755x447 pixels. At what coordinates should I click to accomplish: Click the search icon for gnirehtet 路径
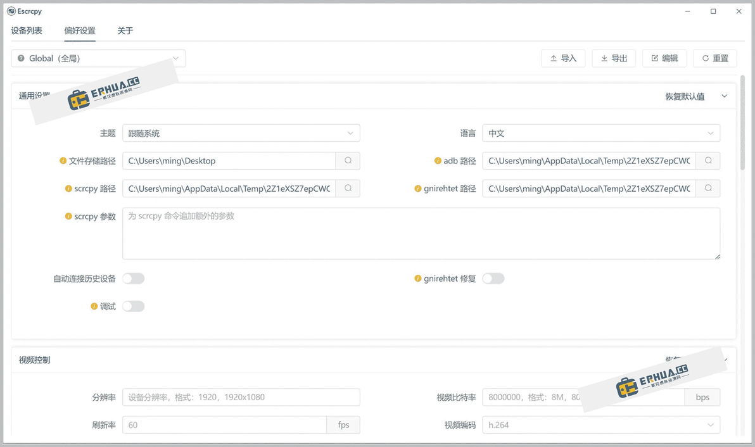708,189
